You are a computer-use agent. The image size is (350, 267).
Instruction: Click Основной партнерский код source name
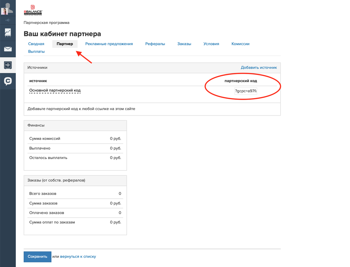[55, 90]
